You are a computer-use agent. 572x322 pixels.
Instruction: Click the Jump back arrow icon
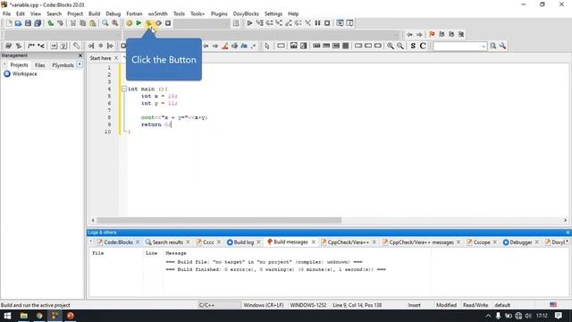[409, 34]
